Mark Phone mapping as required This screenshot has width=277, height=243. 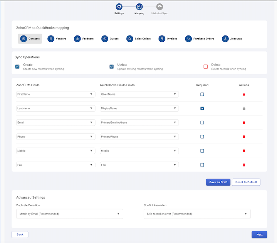(x=202, y=136)
